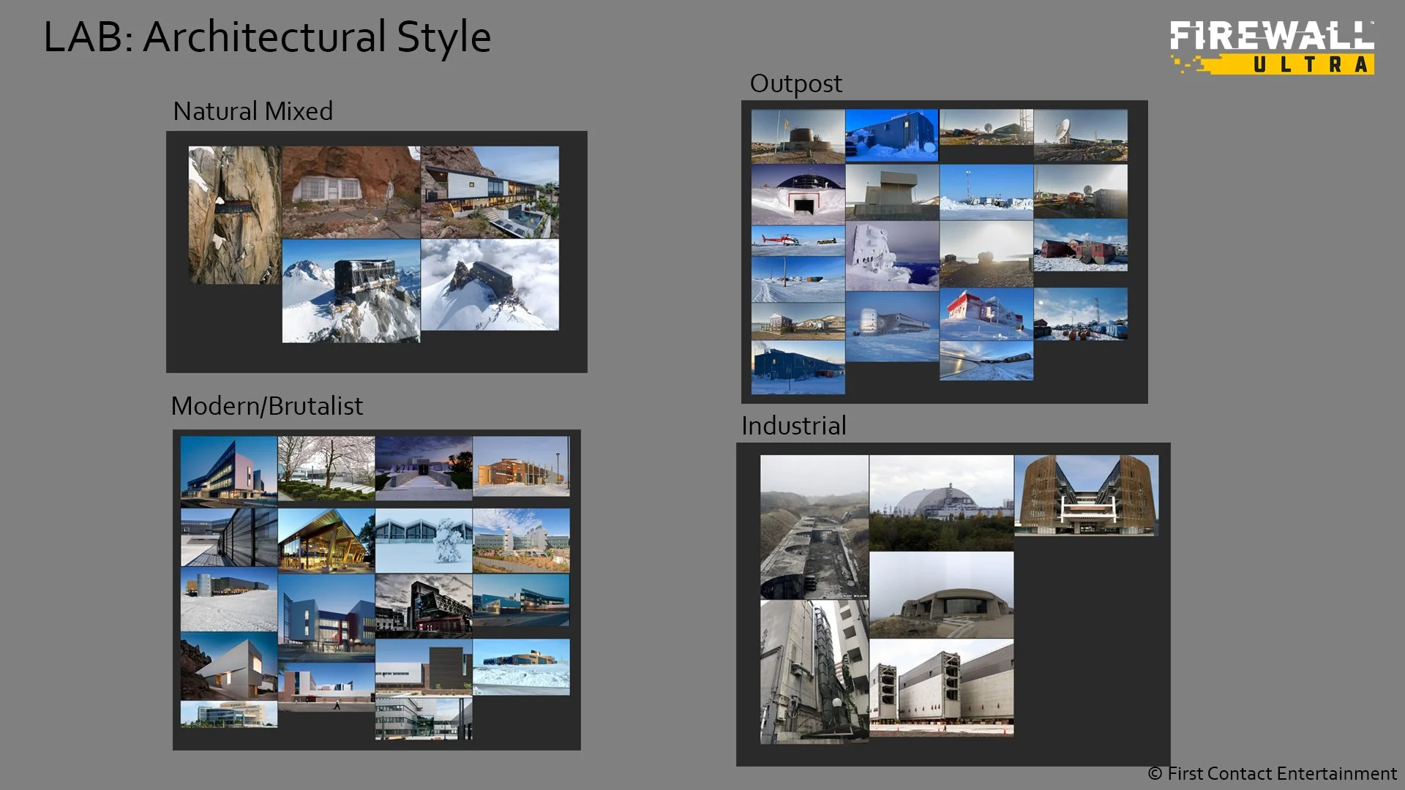Select the cave dwelling with windows photo
This screenshot has width=1405, height=790.
tap(351, 192)
